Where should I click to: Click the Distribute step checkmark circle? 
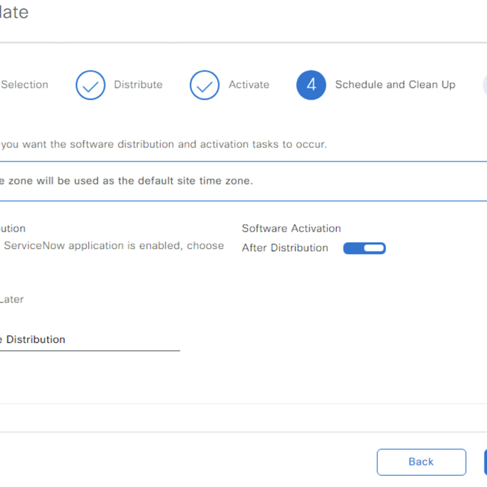[90, 85]
